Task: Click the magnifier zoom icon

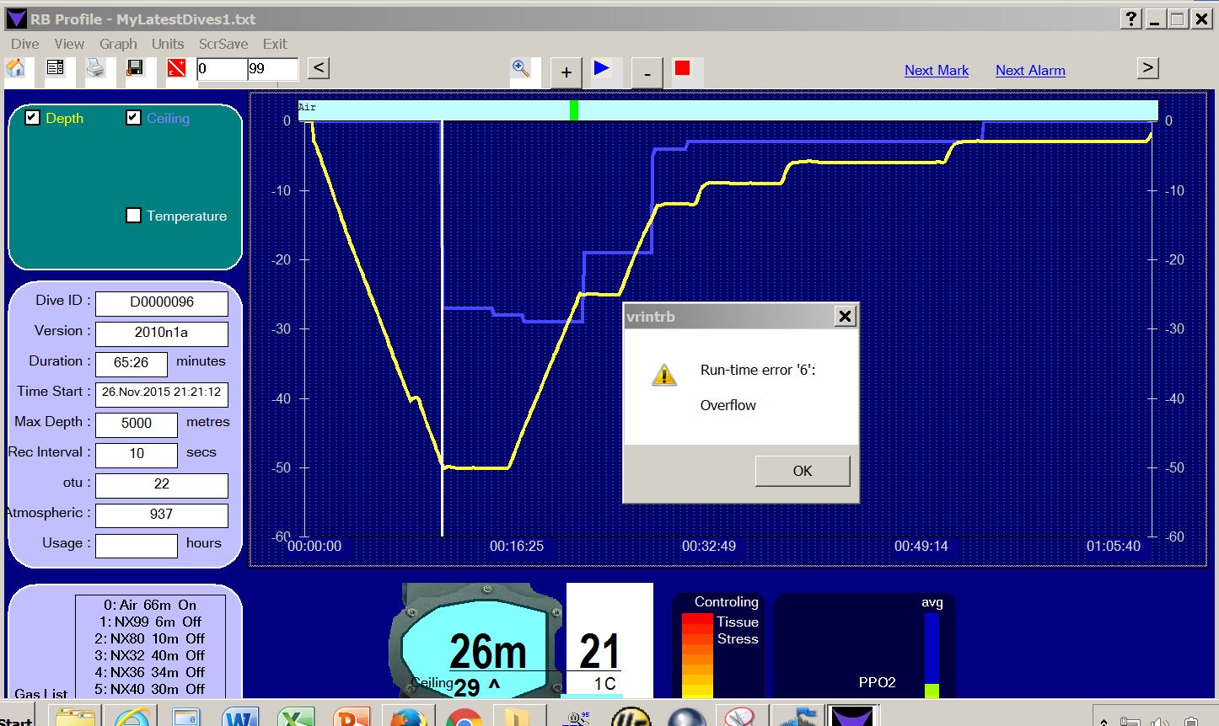Action: 521,69
